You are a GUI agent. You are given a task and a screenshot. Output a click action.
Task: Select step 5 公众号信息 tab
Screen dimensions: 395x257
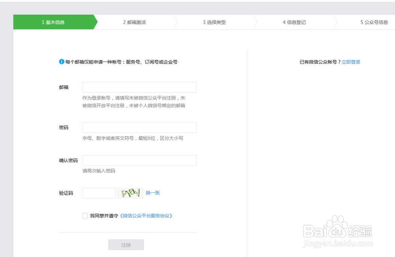[x=374, y=22]
